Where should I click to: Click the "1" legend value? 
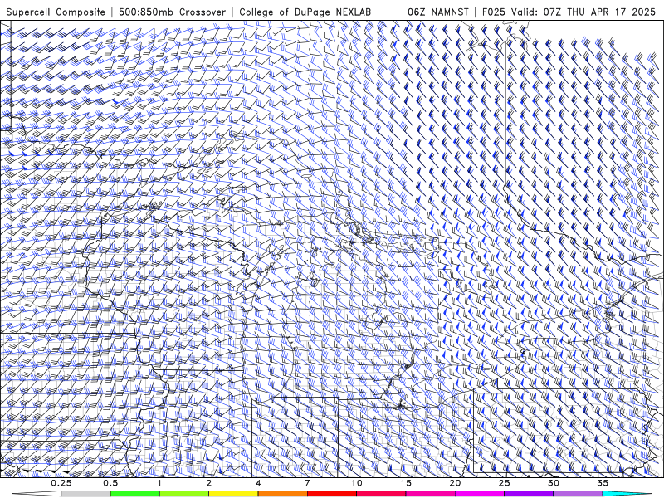pos(159,483)
